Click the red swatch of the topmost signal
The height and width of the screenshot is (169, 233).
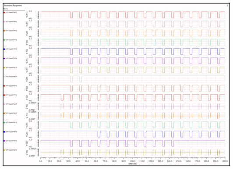[x=4, y=12]
